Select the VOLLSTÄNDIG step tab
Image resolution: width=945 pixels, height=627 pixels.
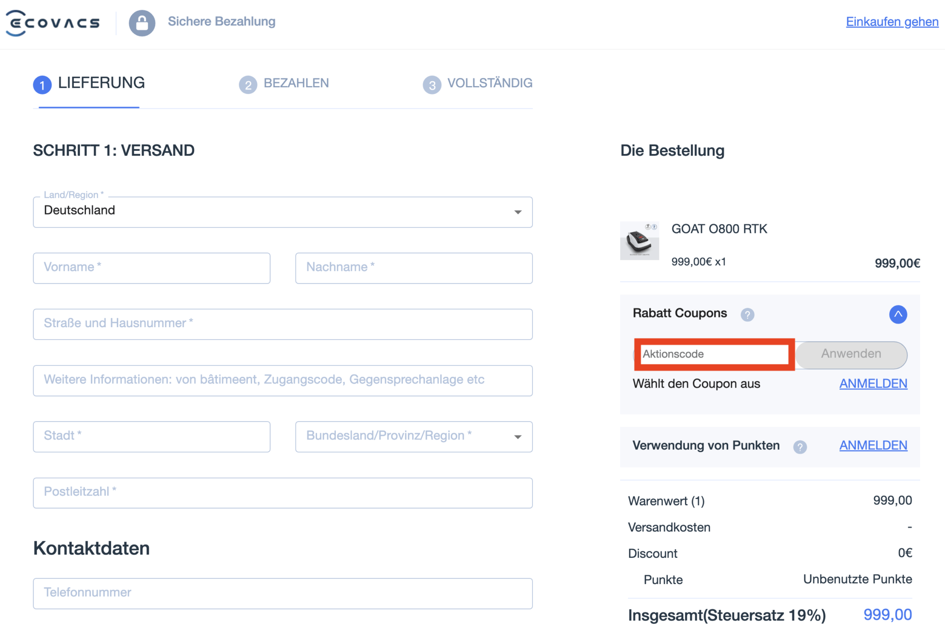pos(489,83)
